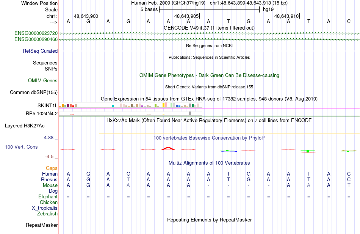Image resolution: width=360 pixels, height=234 pixels.
Task: Click Multiz Alignments of 100 Vertebrates title
Action: click(x=209, y=163)
